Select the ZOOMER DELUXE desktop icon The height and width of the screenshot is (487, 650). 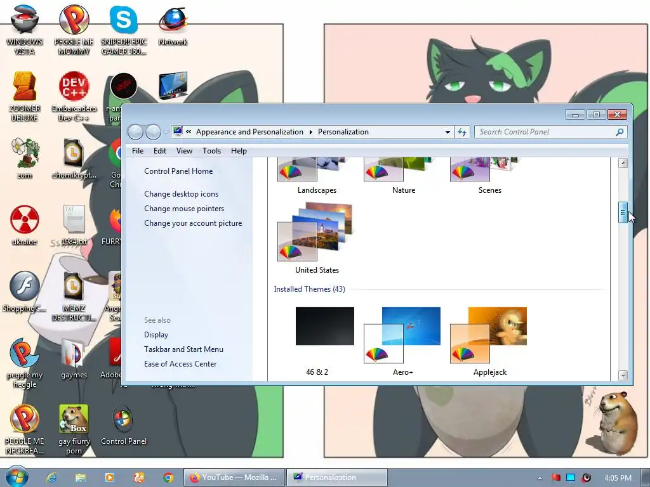point(24,96)
